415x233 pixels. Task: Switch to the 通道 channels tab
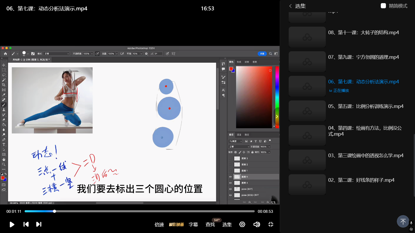239,135
